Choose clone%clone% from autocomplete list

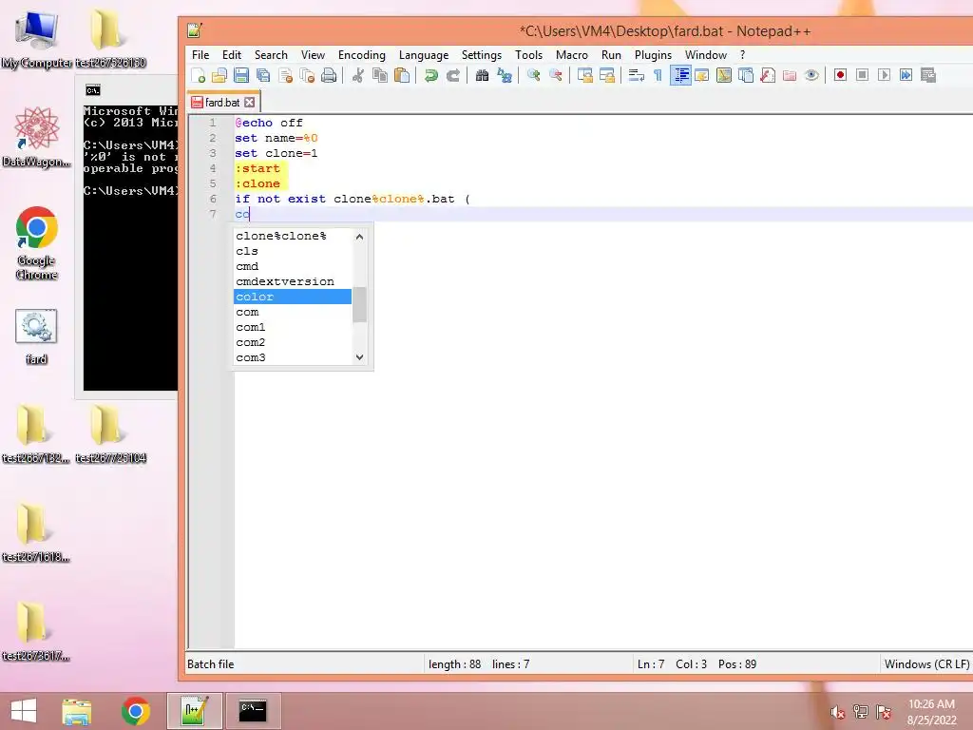coord(293,236)
